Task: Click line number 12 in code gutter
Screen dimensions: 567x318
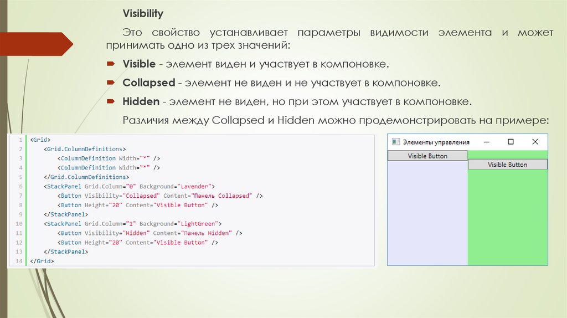Action: click(x=19, y=243)
